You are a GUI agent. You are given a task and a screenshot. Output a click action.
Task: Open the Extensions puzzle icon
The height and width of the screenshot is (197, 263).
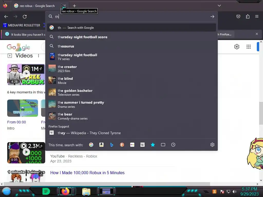point(248,16)
